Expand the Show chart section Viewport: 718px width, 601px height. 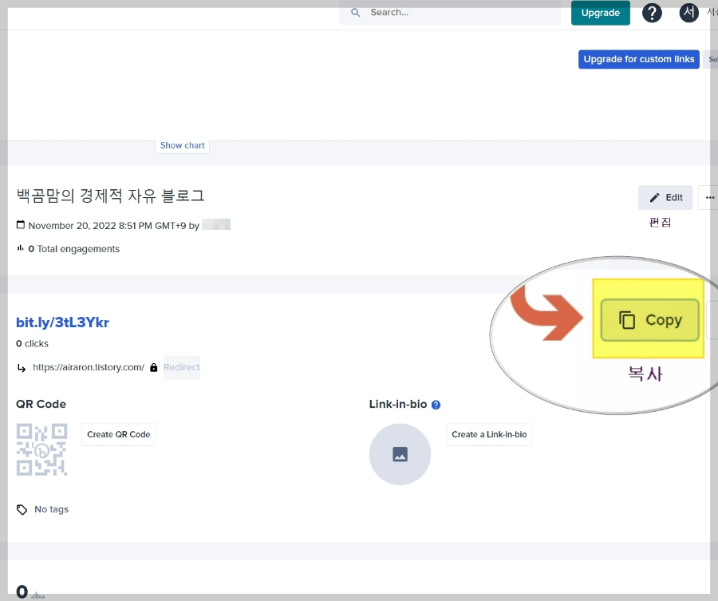182,145
